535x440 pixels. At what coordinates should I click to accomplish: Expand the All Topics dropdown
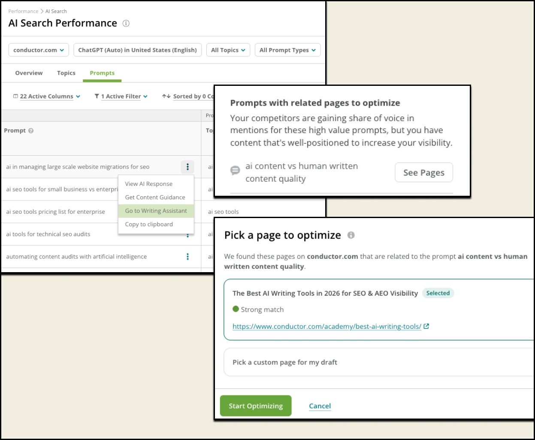pos(228,50)
